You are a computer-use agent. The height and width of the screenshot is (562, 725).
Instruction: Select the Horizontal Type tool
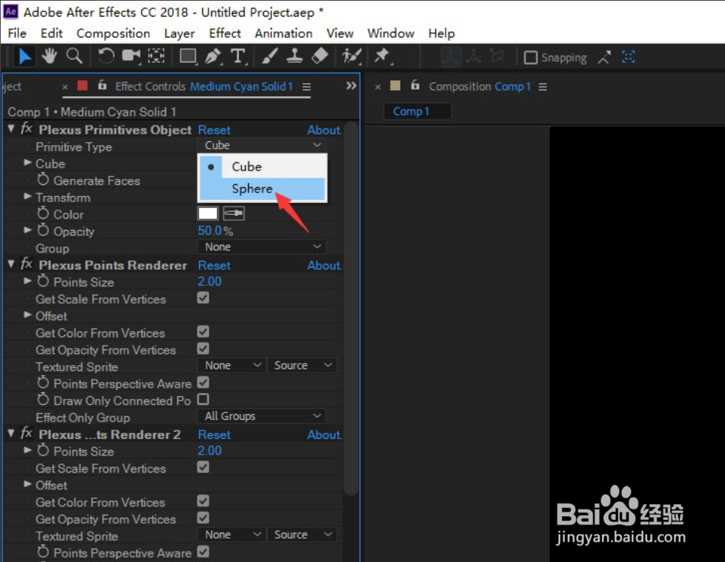click(237, 56)
